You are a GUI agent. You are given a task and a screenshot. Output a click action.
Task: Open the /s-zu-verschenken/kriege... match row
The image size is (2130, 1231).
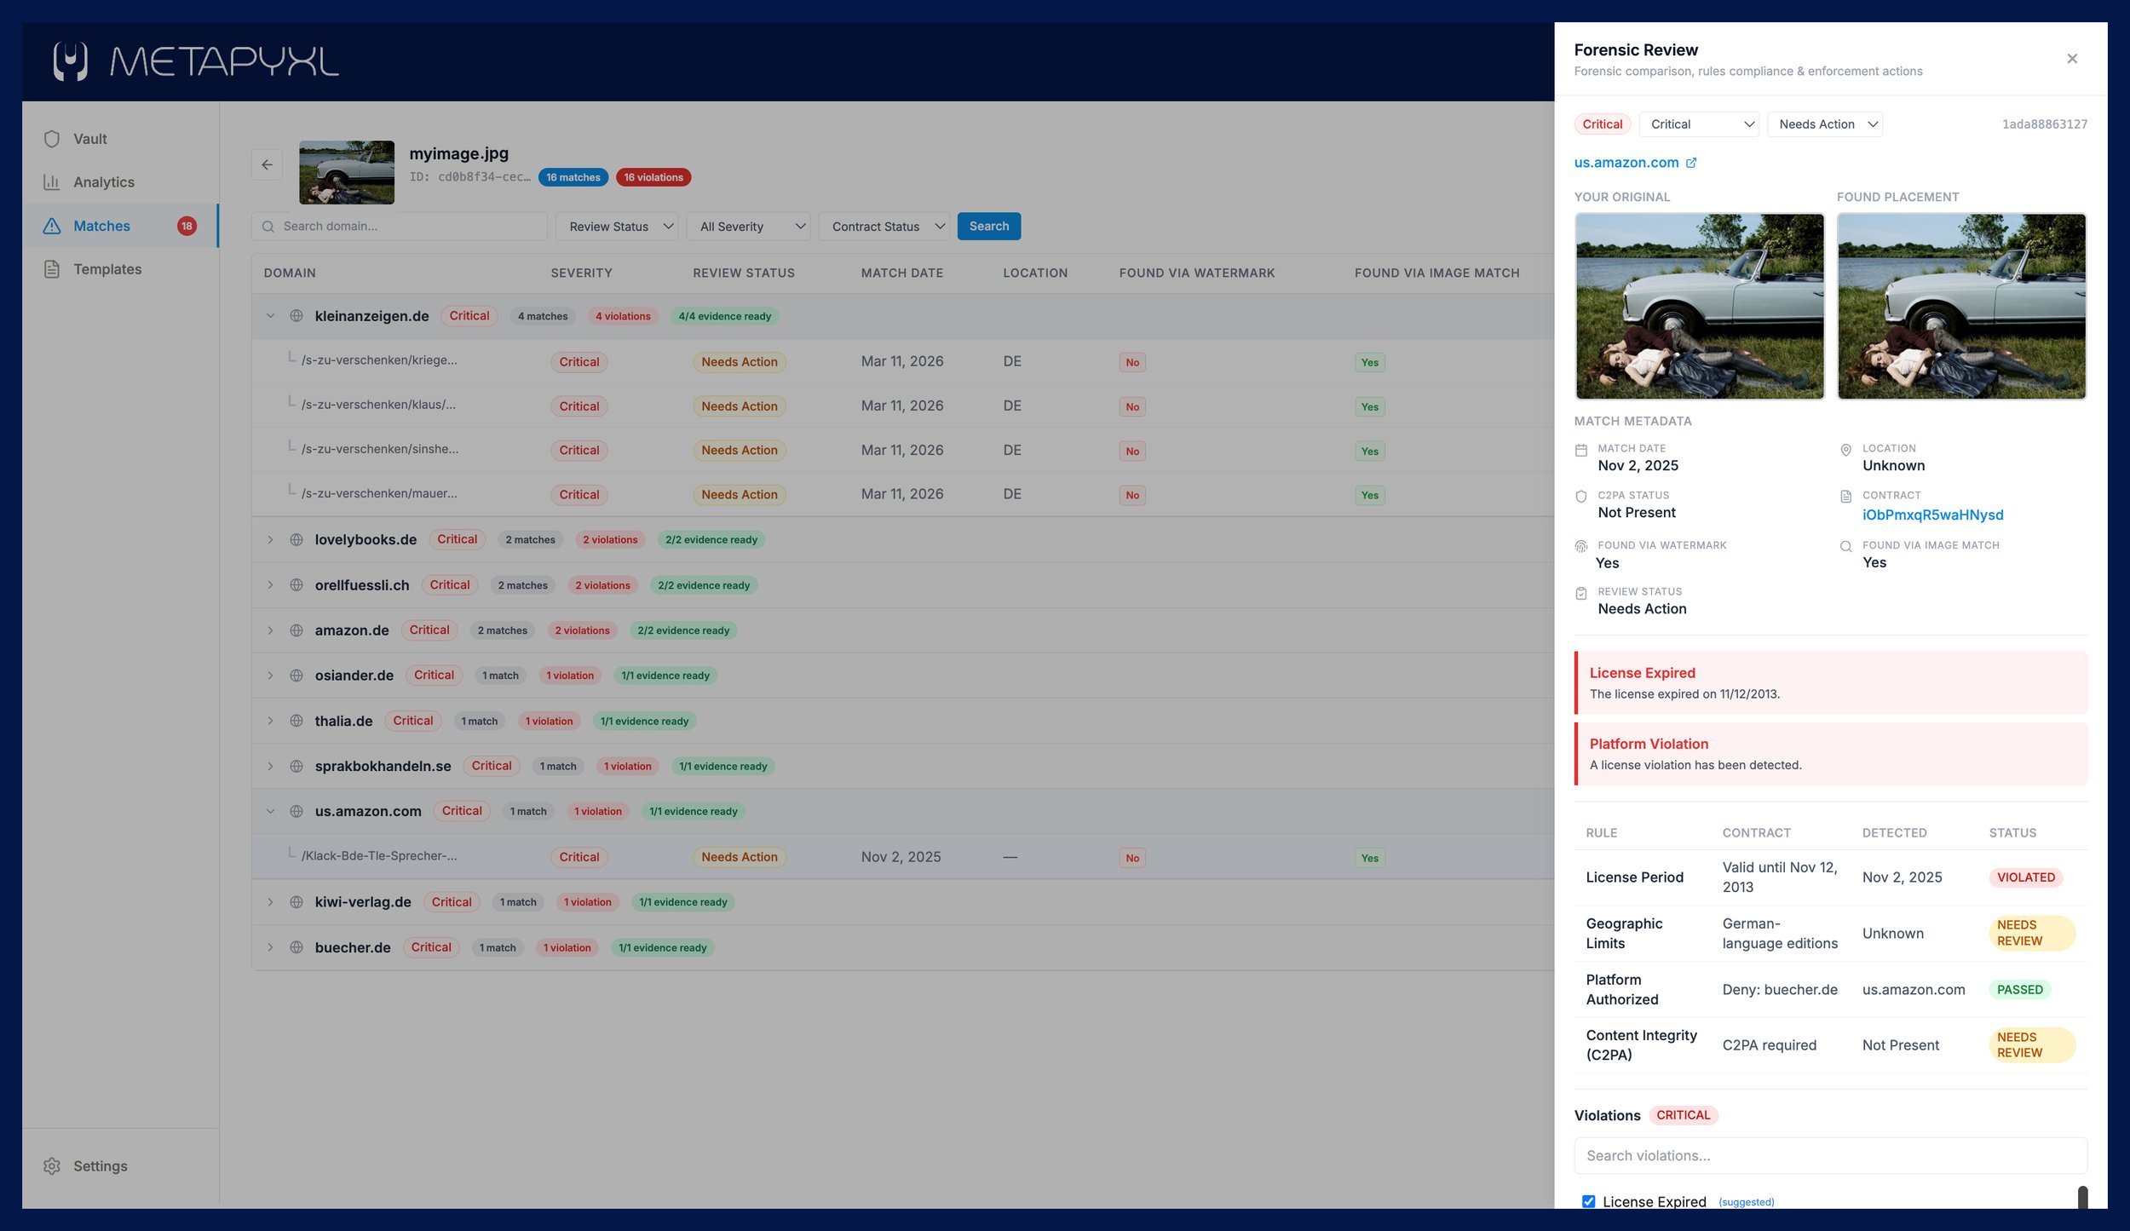click(x=903, y=361)
